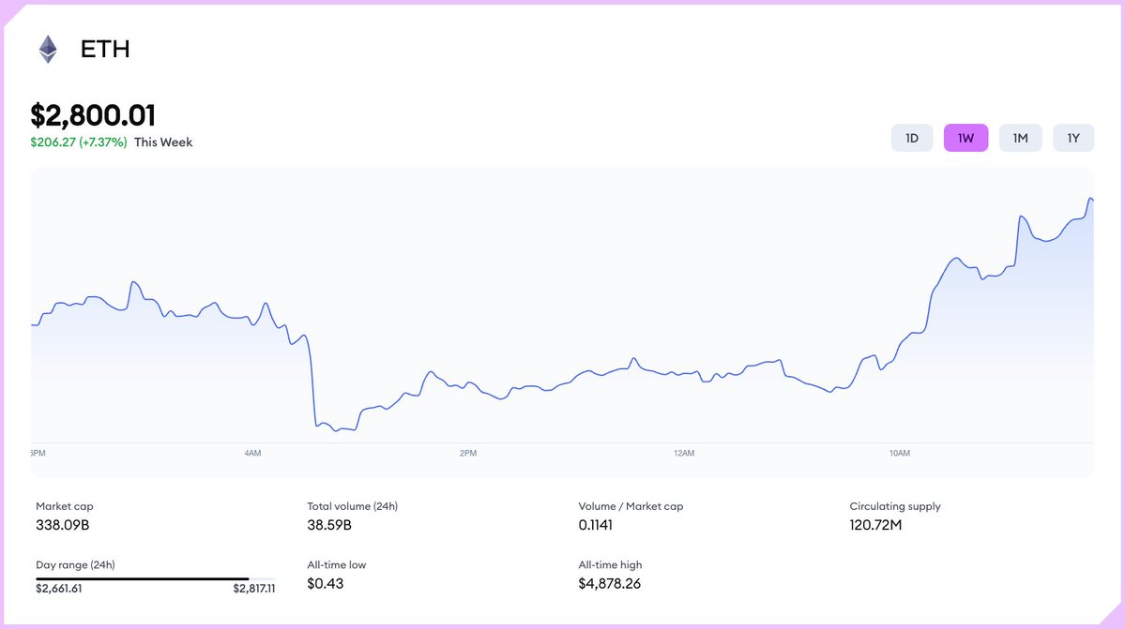Click the All-time low $0.43 value

[325, 584]
